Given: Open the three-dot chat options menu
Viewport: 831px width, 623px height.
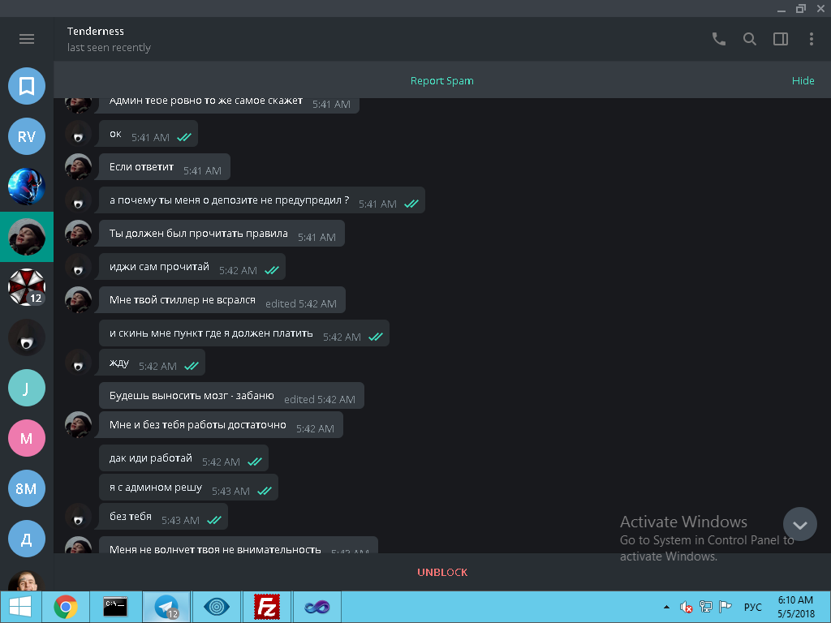Looking at the screenshot, I should (812, 39).
